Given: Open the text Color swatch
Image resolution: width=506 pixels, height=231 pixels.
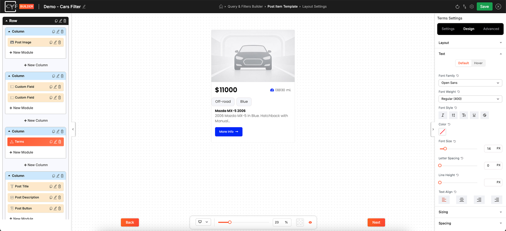Looking at the screenshot, I should (442, 132).
